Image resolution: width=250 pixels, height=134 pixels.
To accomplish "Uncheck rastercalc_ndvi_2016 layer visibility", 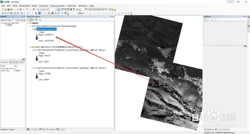I will 35,29.
